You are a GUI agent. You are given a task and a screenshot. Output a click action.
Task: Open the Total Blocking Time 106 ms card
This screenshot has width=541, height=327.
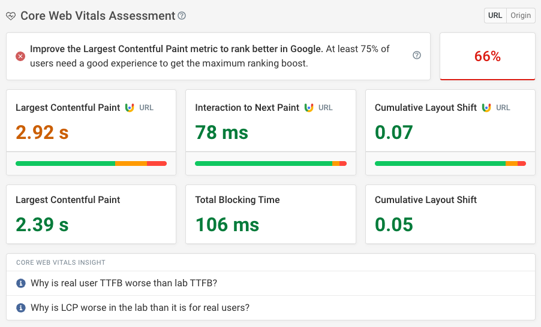(x=270, y=214)
